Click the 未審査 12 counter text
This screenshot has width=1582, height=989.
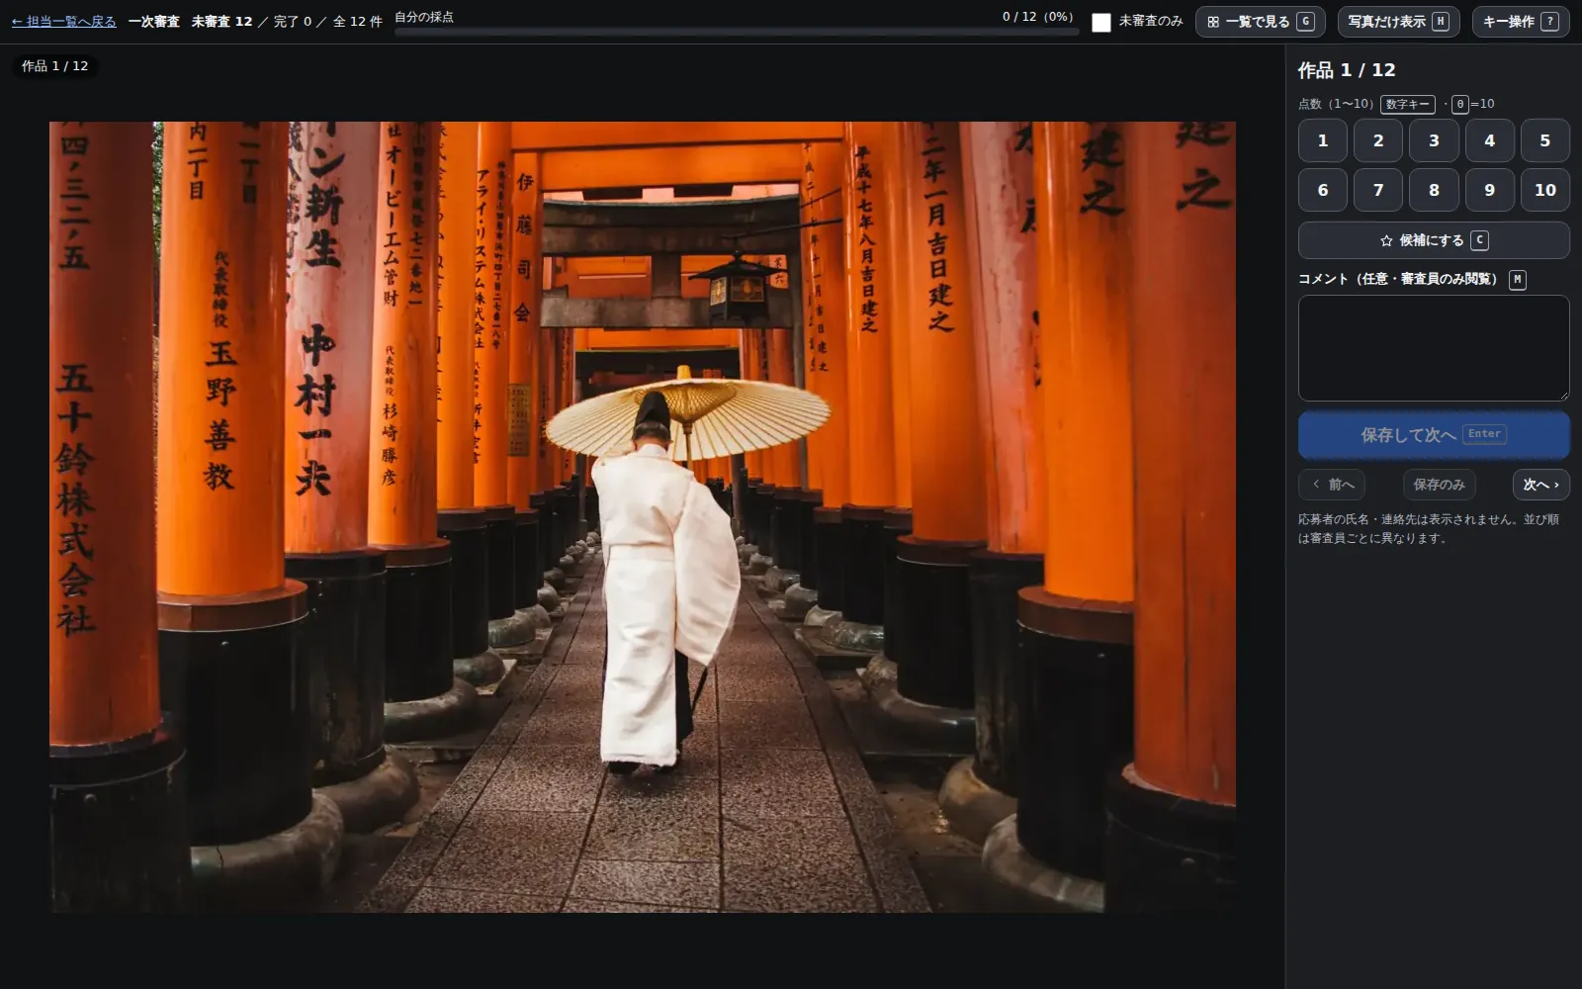(221, 21)
